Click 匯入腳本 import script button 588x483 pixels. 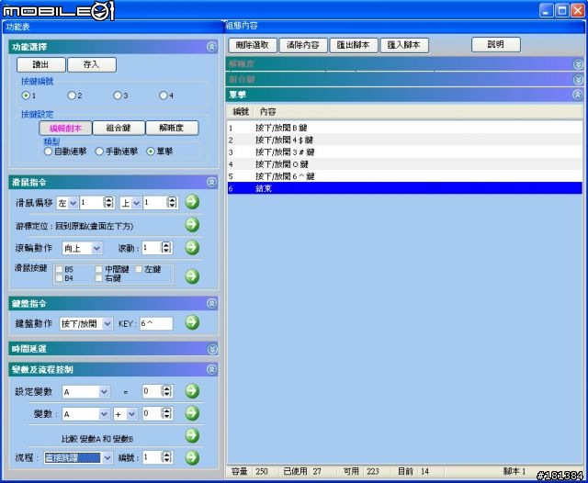[x=404, y=45]
